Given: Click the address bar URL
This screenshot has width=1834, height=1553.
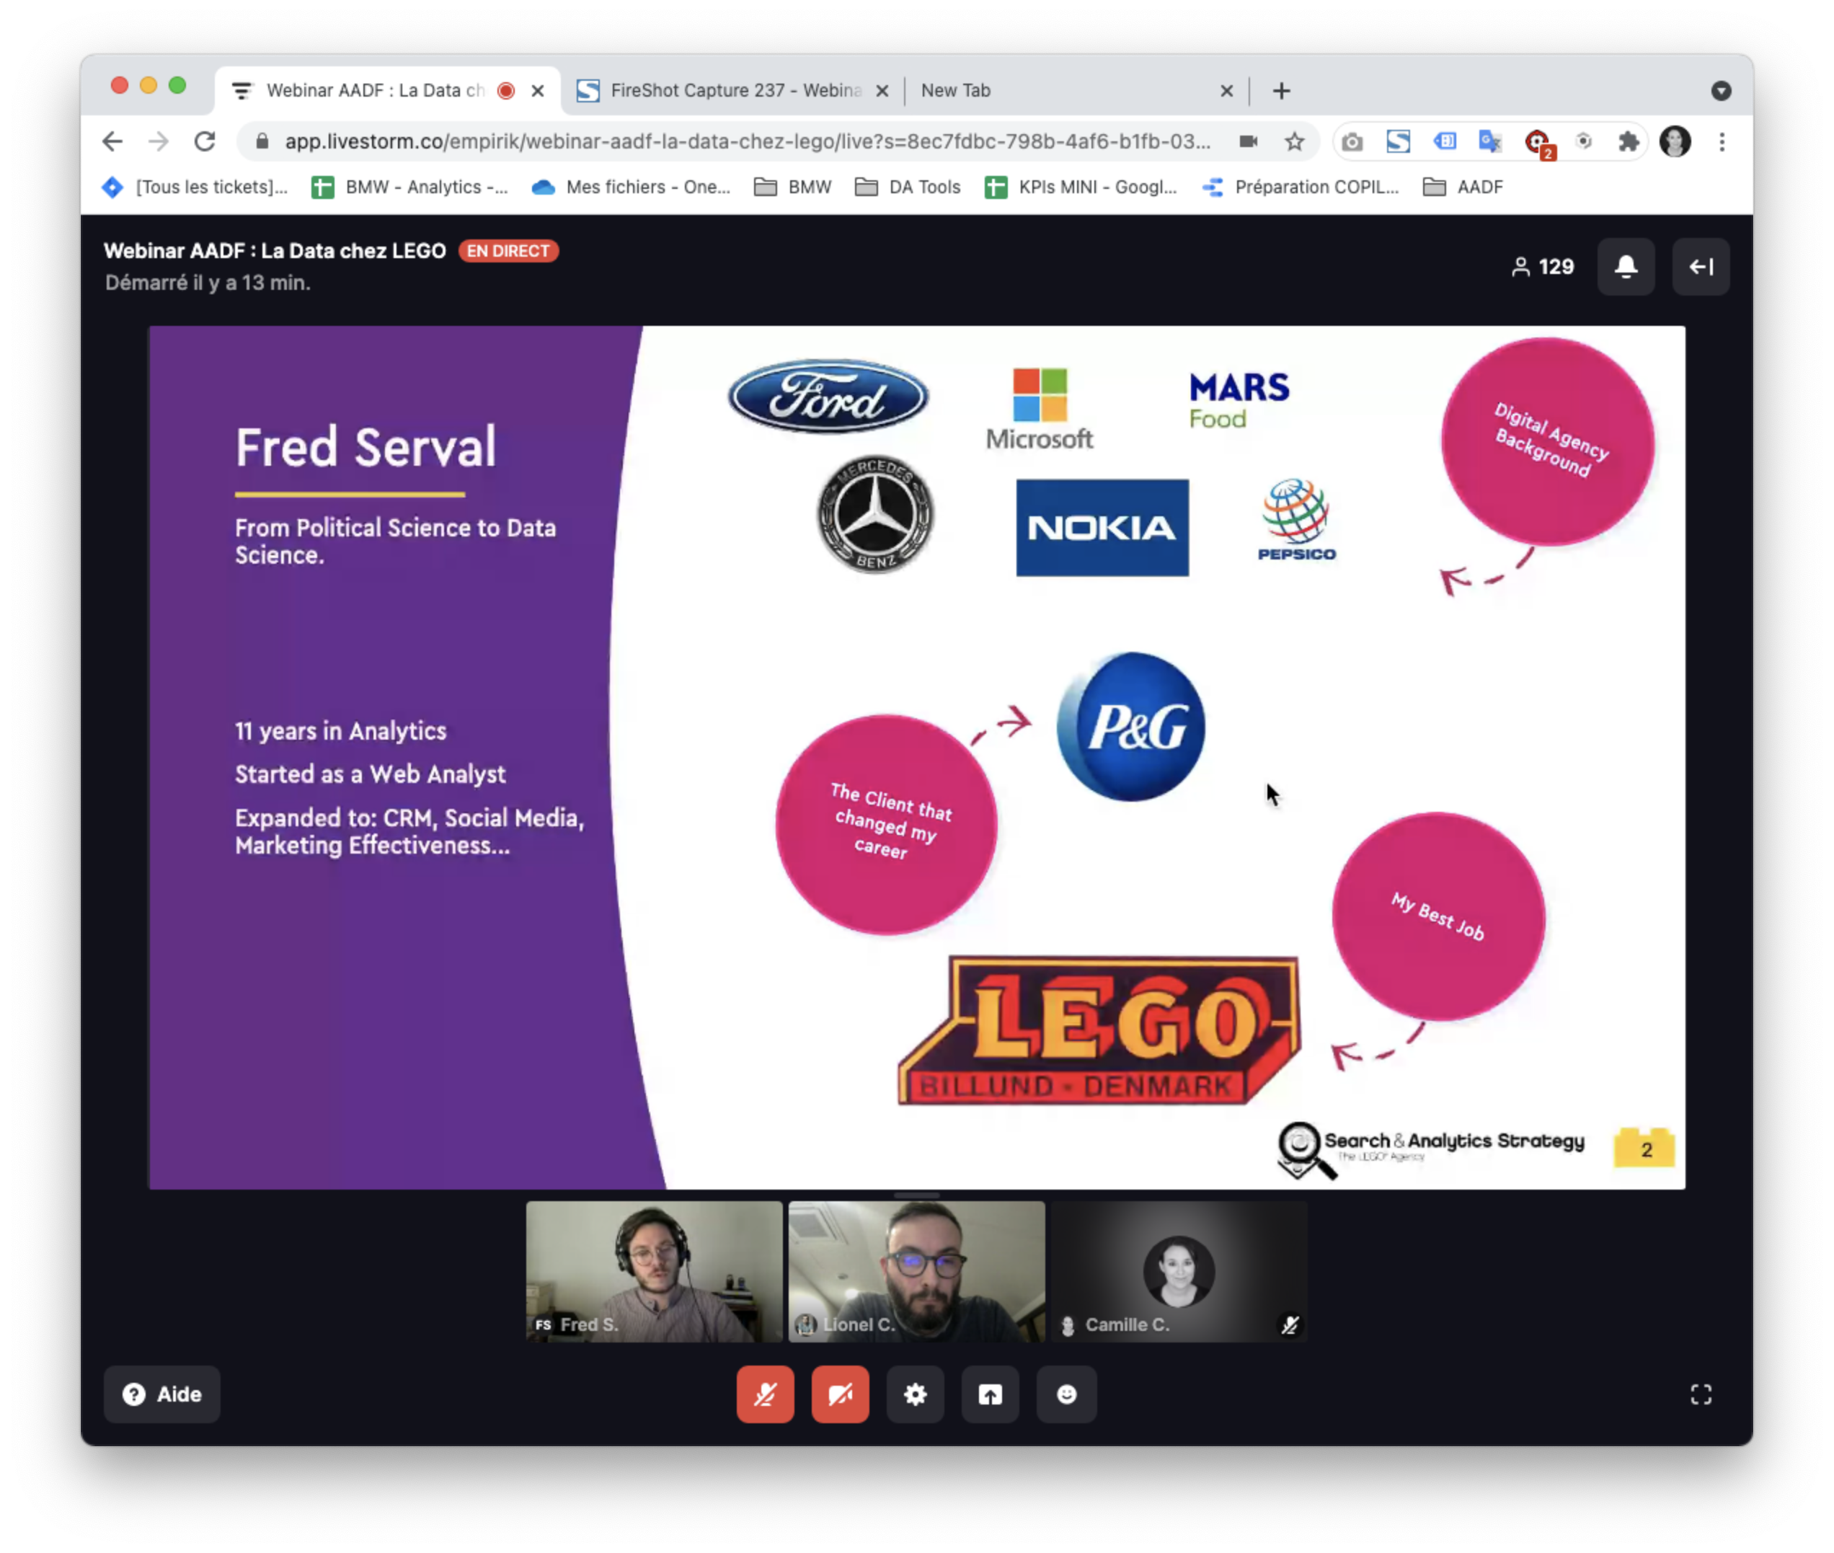Looking at the screenshot, I should point(747,142).
